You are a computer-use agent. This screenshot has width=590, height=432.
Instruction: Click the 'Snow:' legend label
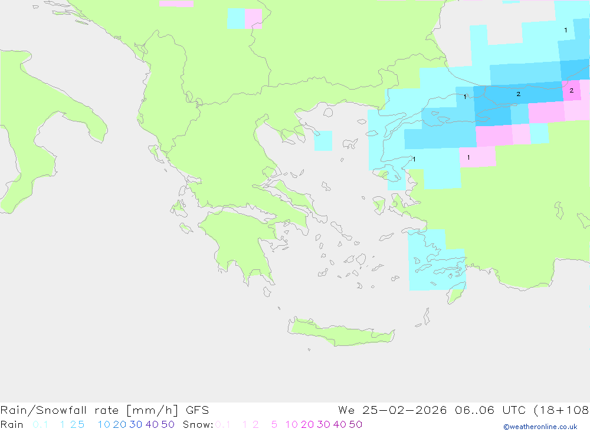coord(198,424)
